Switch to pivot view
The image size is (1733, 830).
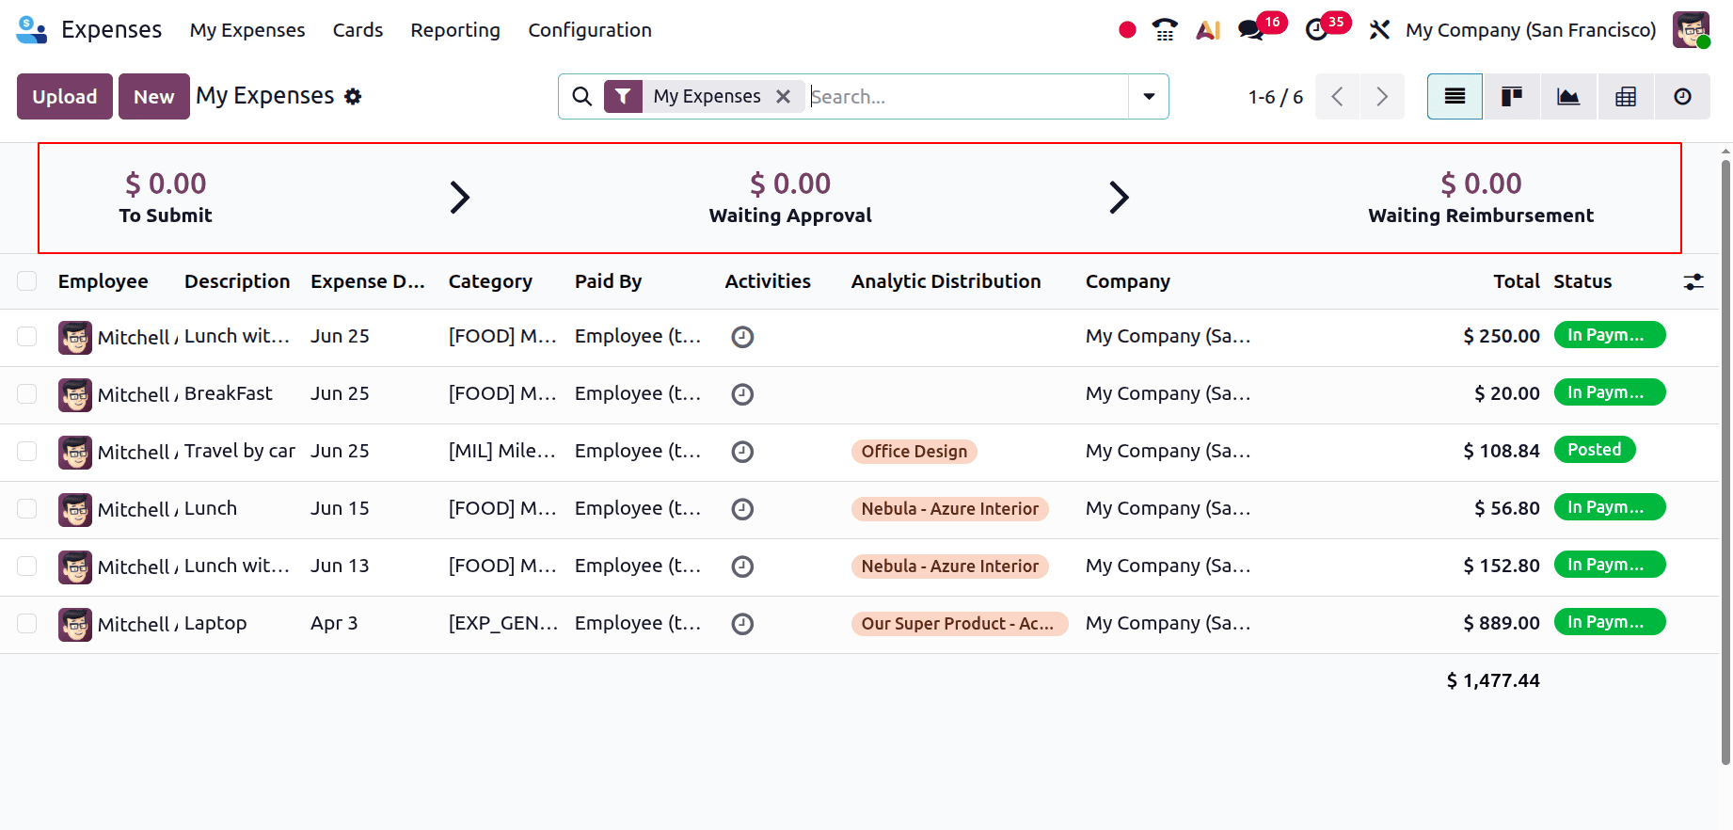1626,96
